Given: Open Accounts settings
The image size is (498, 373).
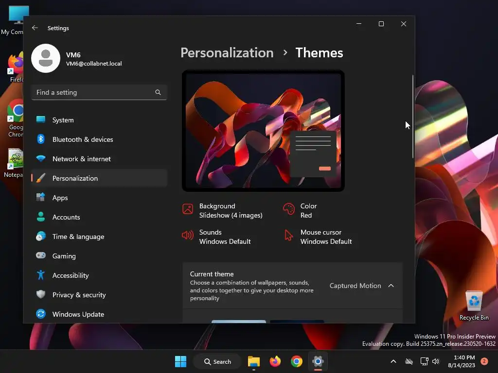Looking at the screenshot, I should pyautogui.click(x=99, y=217).
